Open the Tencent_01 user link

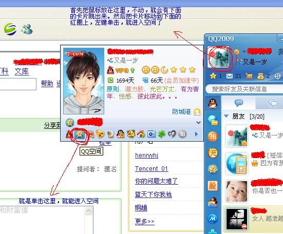coord(152,169)
